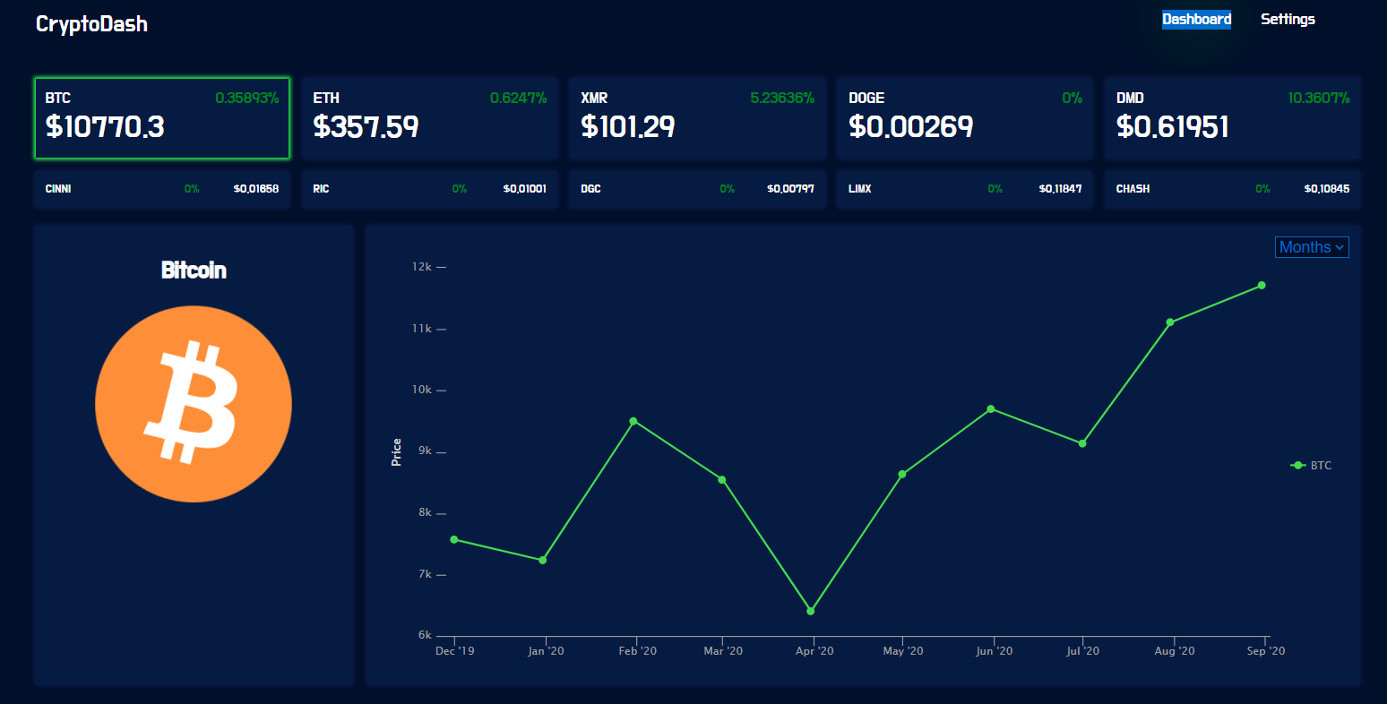
Task: Click the Feb '20 data point on chart
Action: pyautogui.click(x=633, y=421)
